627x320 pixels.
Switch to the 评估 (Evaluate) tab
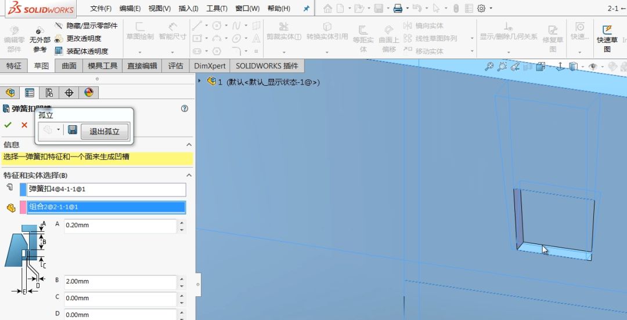coord(175,66)
